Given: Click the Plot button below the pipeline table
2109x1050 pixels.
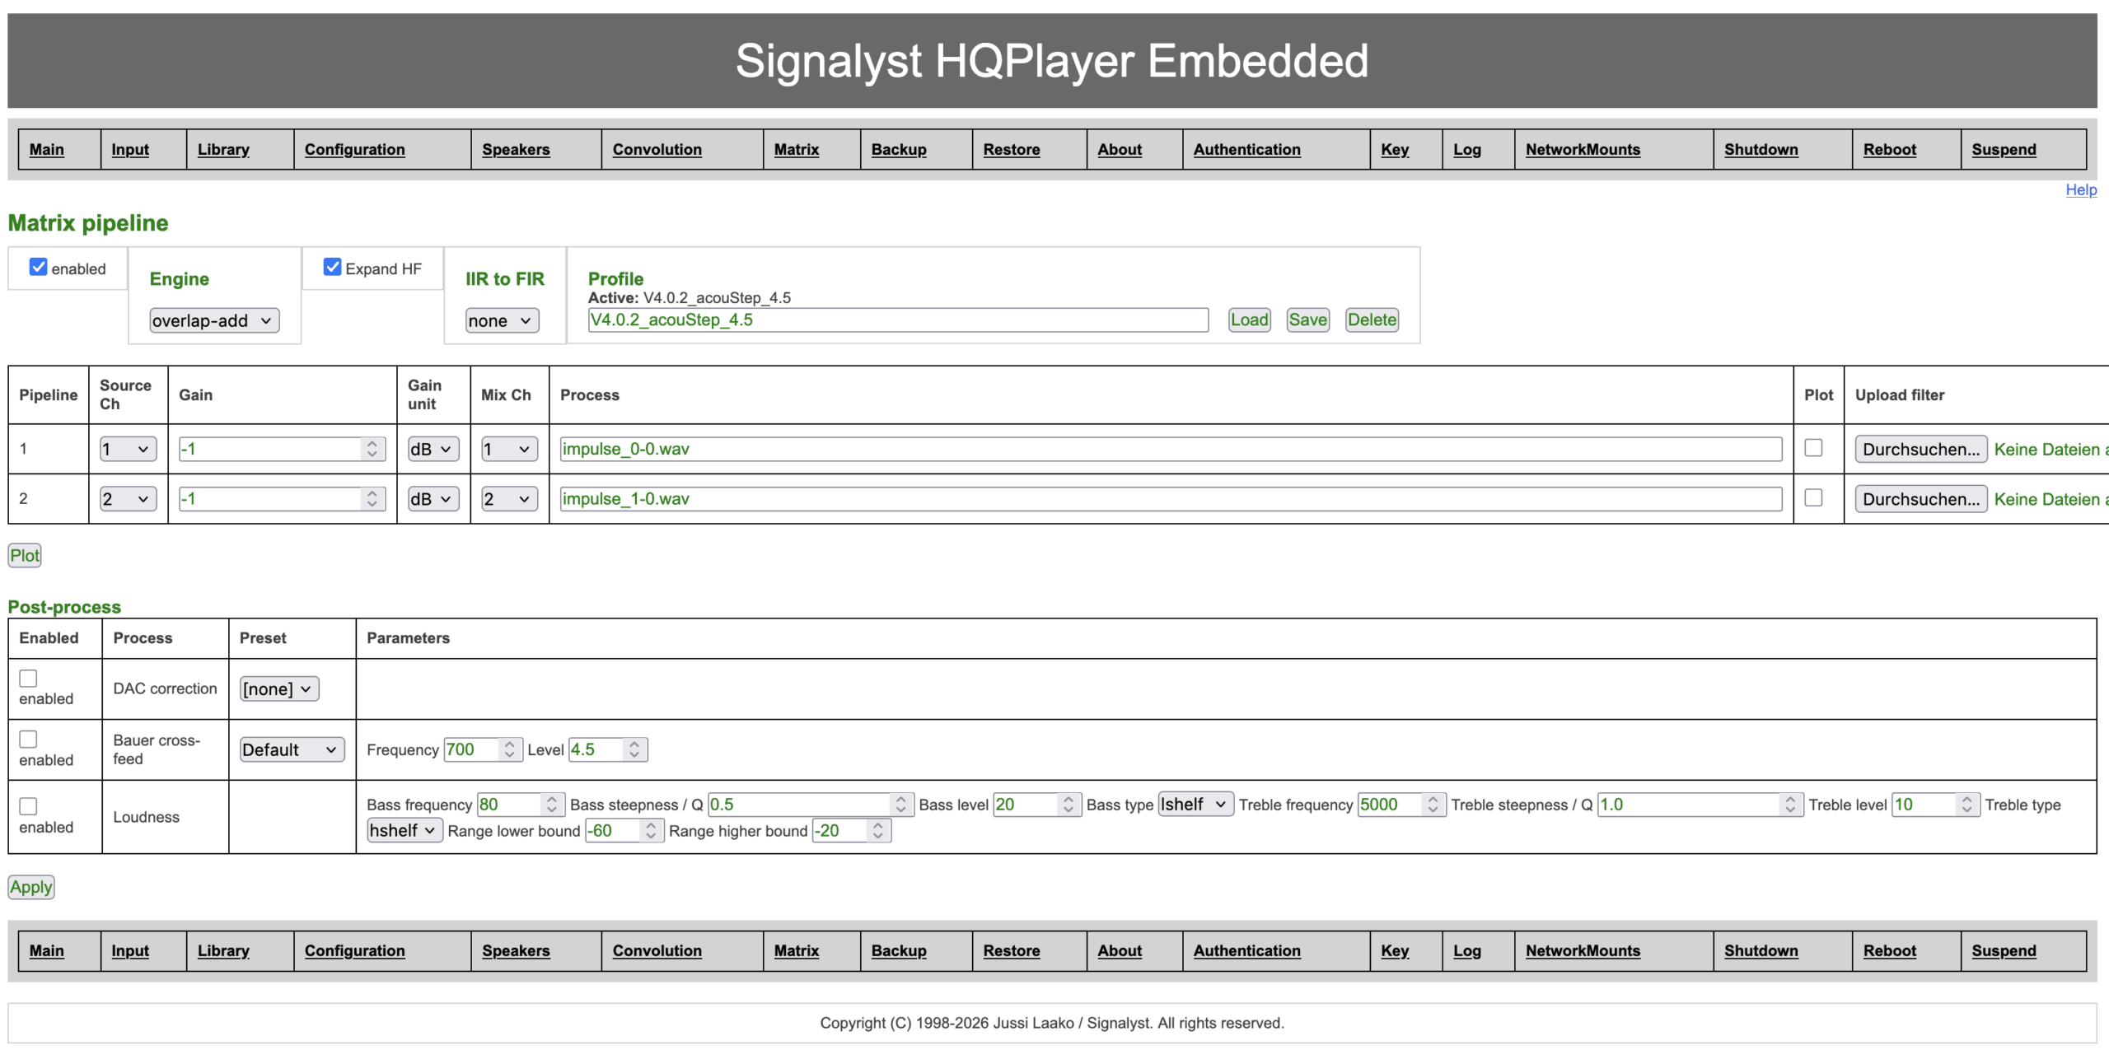Looking at the screenshot, I should [x=25, y=555].
